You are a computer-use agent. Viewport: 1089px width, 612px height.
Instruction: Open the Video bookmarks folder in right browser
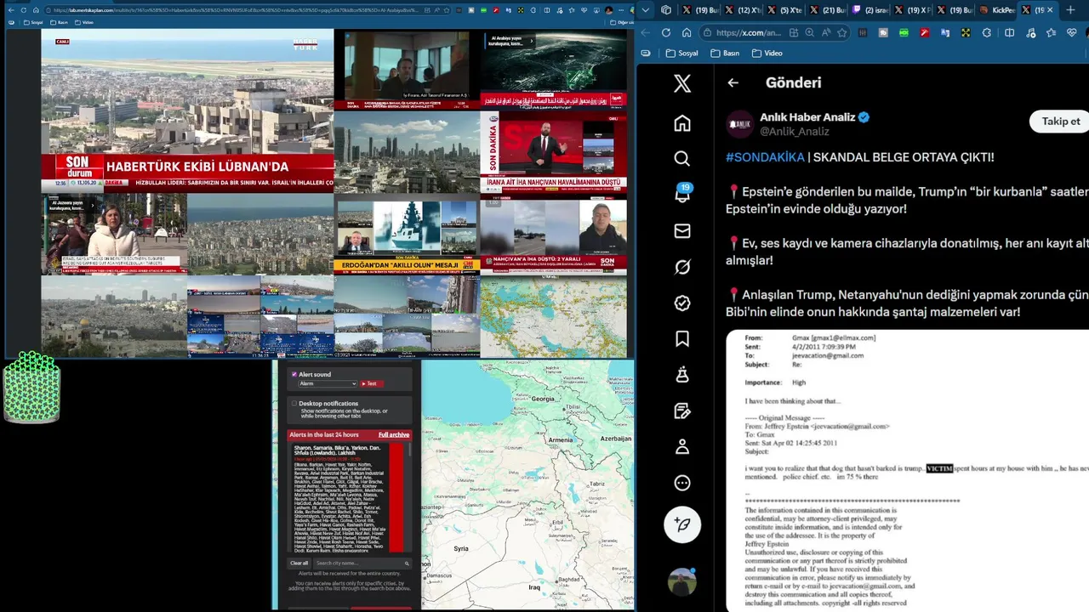point(767,53)
